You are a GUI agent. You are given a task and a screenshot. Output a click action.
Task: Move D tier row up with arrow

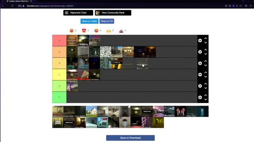click(206, 84)
